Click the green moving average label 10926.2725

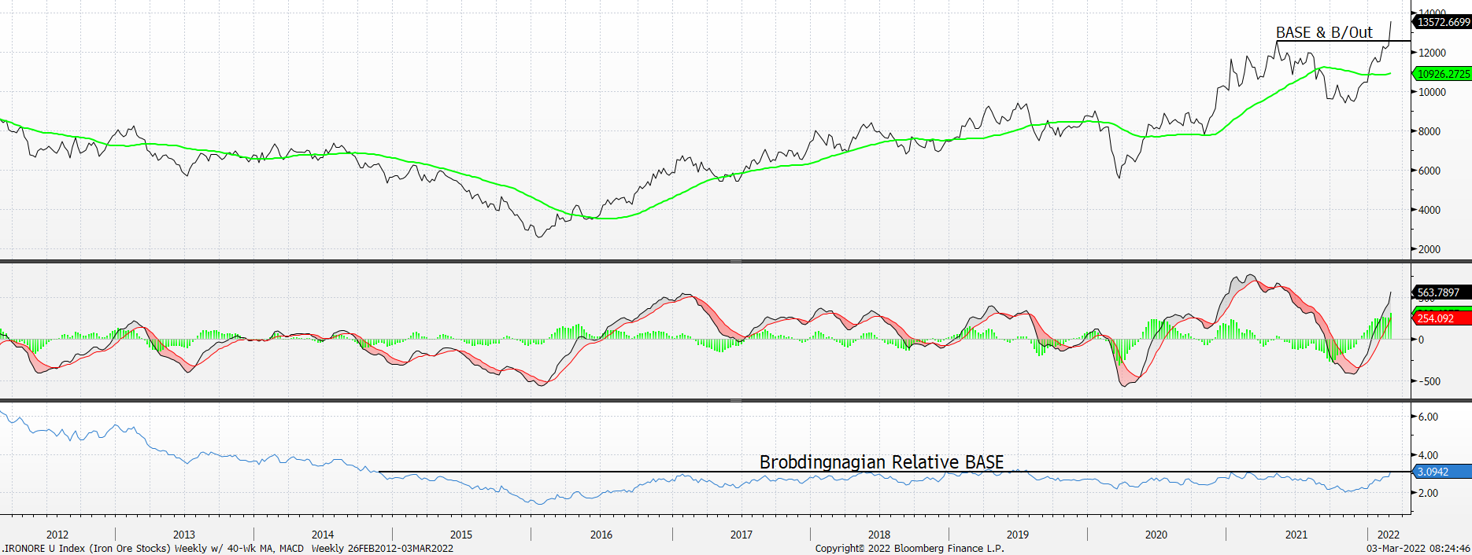(x=1442, y=74)
